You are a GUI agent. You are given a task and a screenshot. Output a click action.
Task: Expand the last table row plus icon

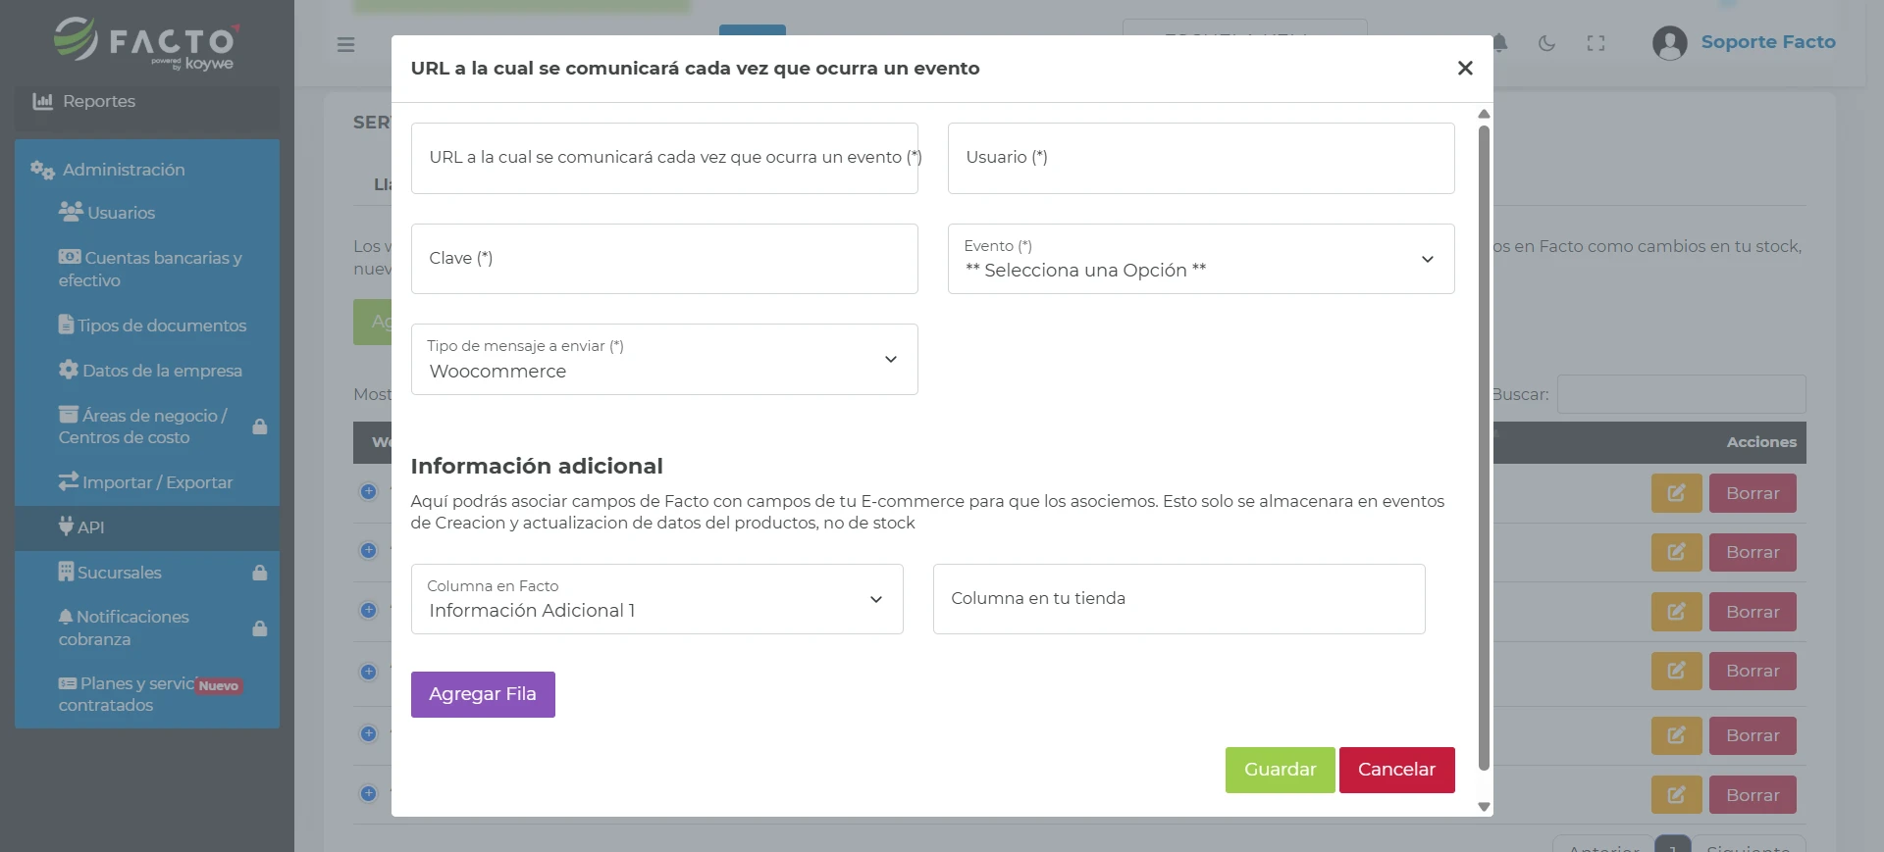(x=368, y=793)
